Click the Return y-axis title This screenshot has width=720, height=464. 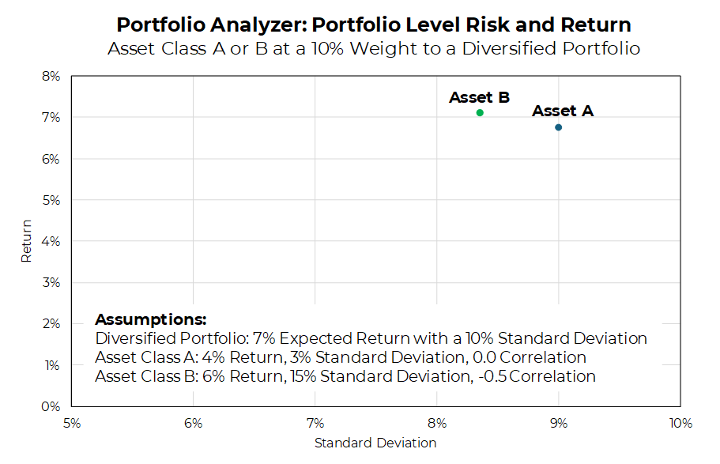pos(27,241)
